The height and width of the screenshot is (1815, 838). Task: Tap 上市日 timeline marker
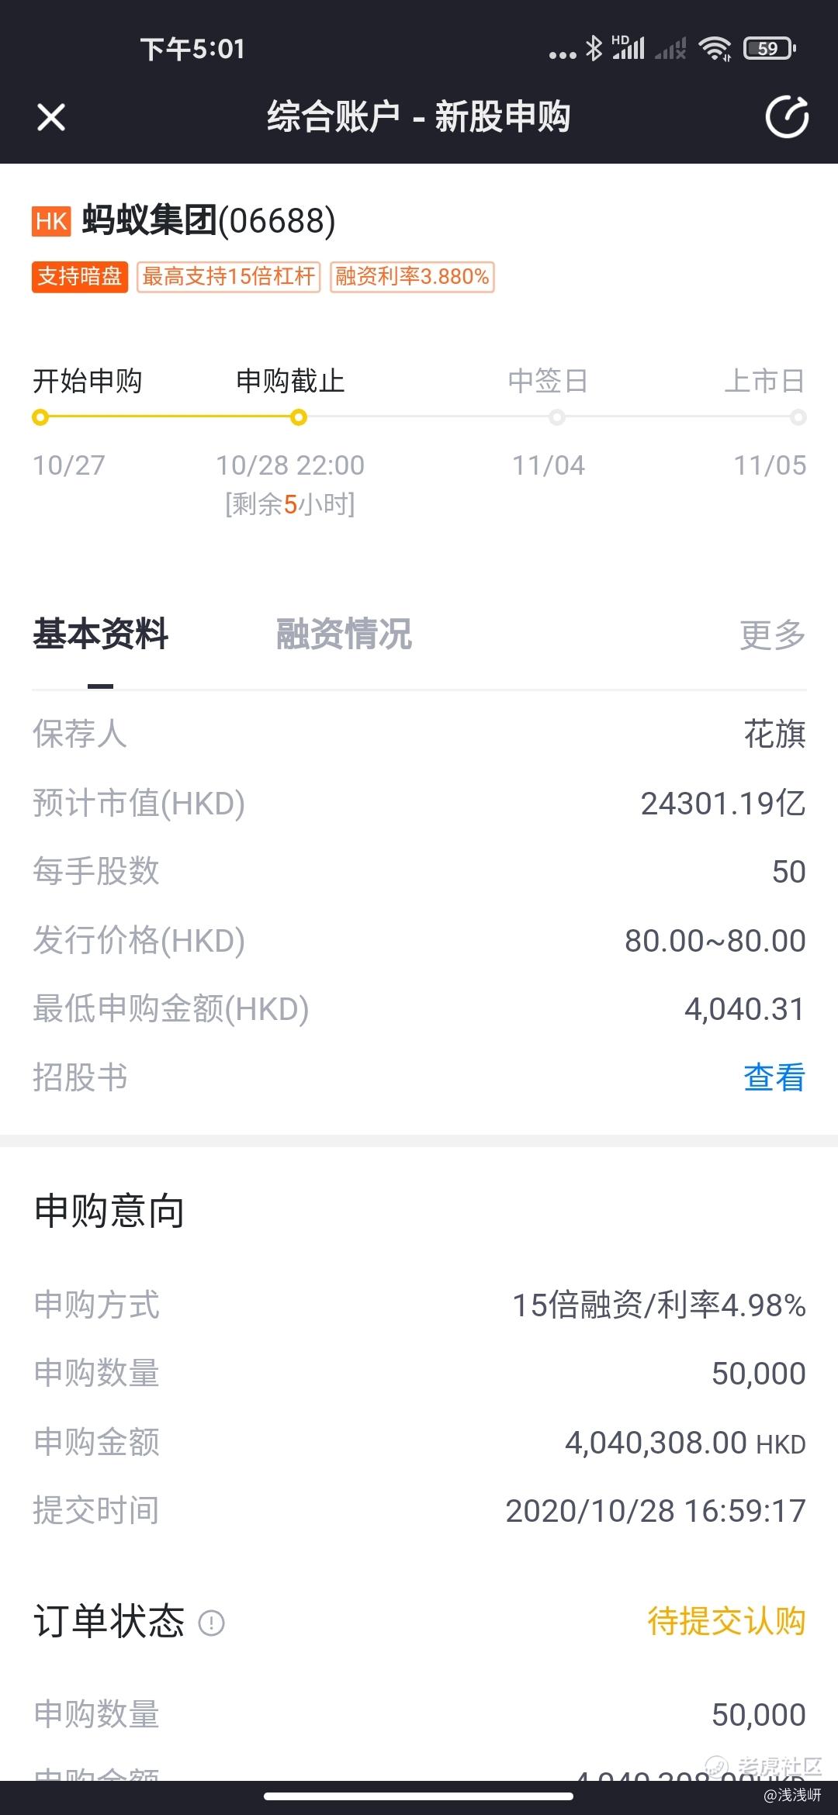pos(798,418)
